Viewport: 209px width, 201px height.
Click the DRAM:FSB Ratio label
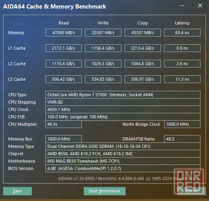(138, 139)
